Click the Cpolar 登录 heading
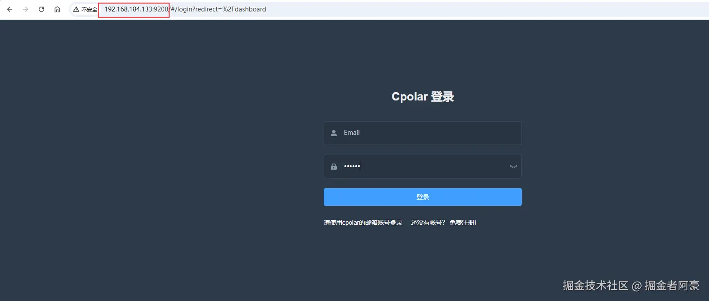The image size is (709, 301). coord(423,97)
